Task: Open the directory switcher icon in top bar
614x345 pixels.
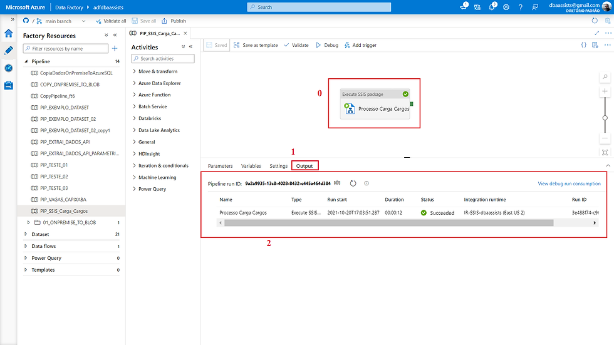Action: 477,7
